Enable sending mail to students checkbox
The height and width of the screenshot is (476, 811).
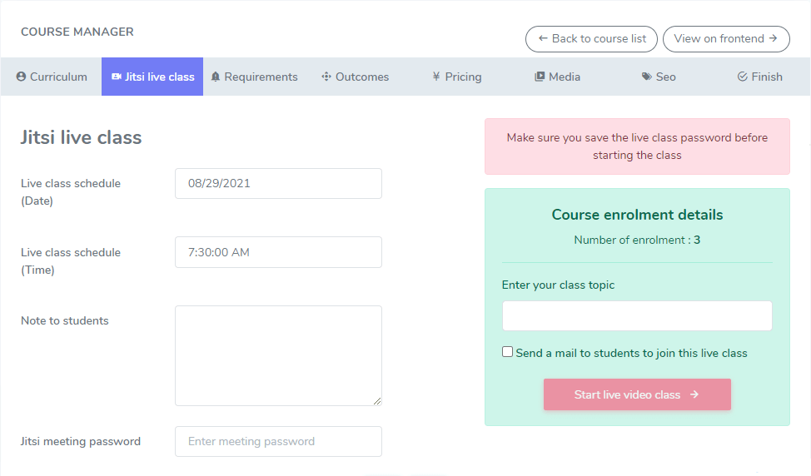(508, 352)
